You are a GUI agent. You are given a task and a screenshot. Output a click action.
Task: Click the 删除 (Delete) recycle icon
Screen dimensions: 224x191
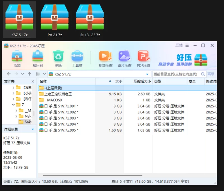click(x=58, y=59)
